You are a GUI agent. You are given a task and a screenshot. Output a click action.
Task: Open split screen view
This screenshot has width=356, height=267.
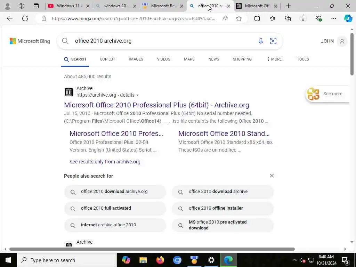[257, 18]
